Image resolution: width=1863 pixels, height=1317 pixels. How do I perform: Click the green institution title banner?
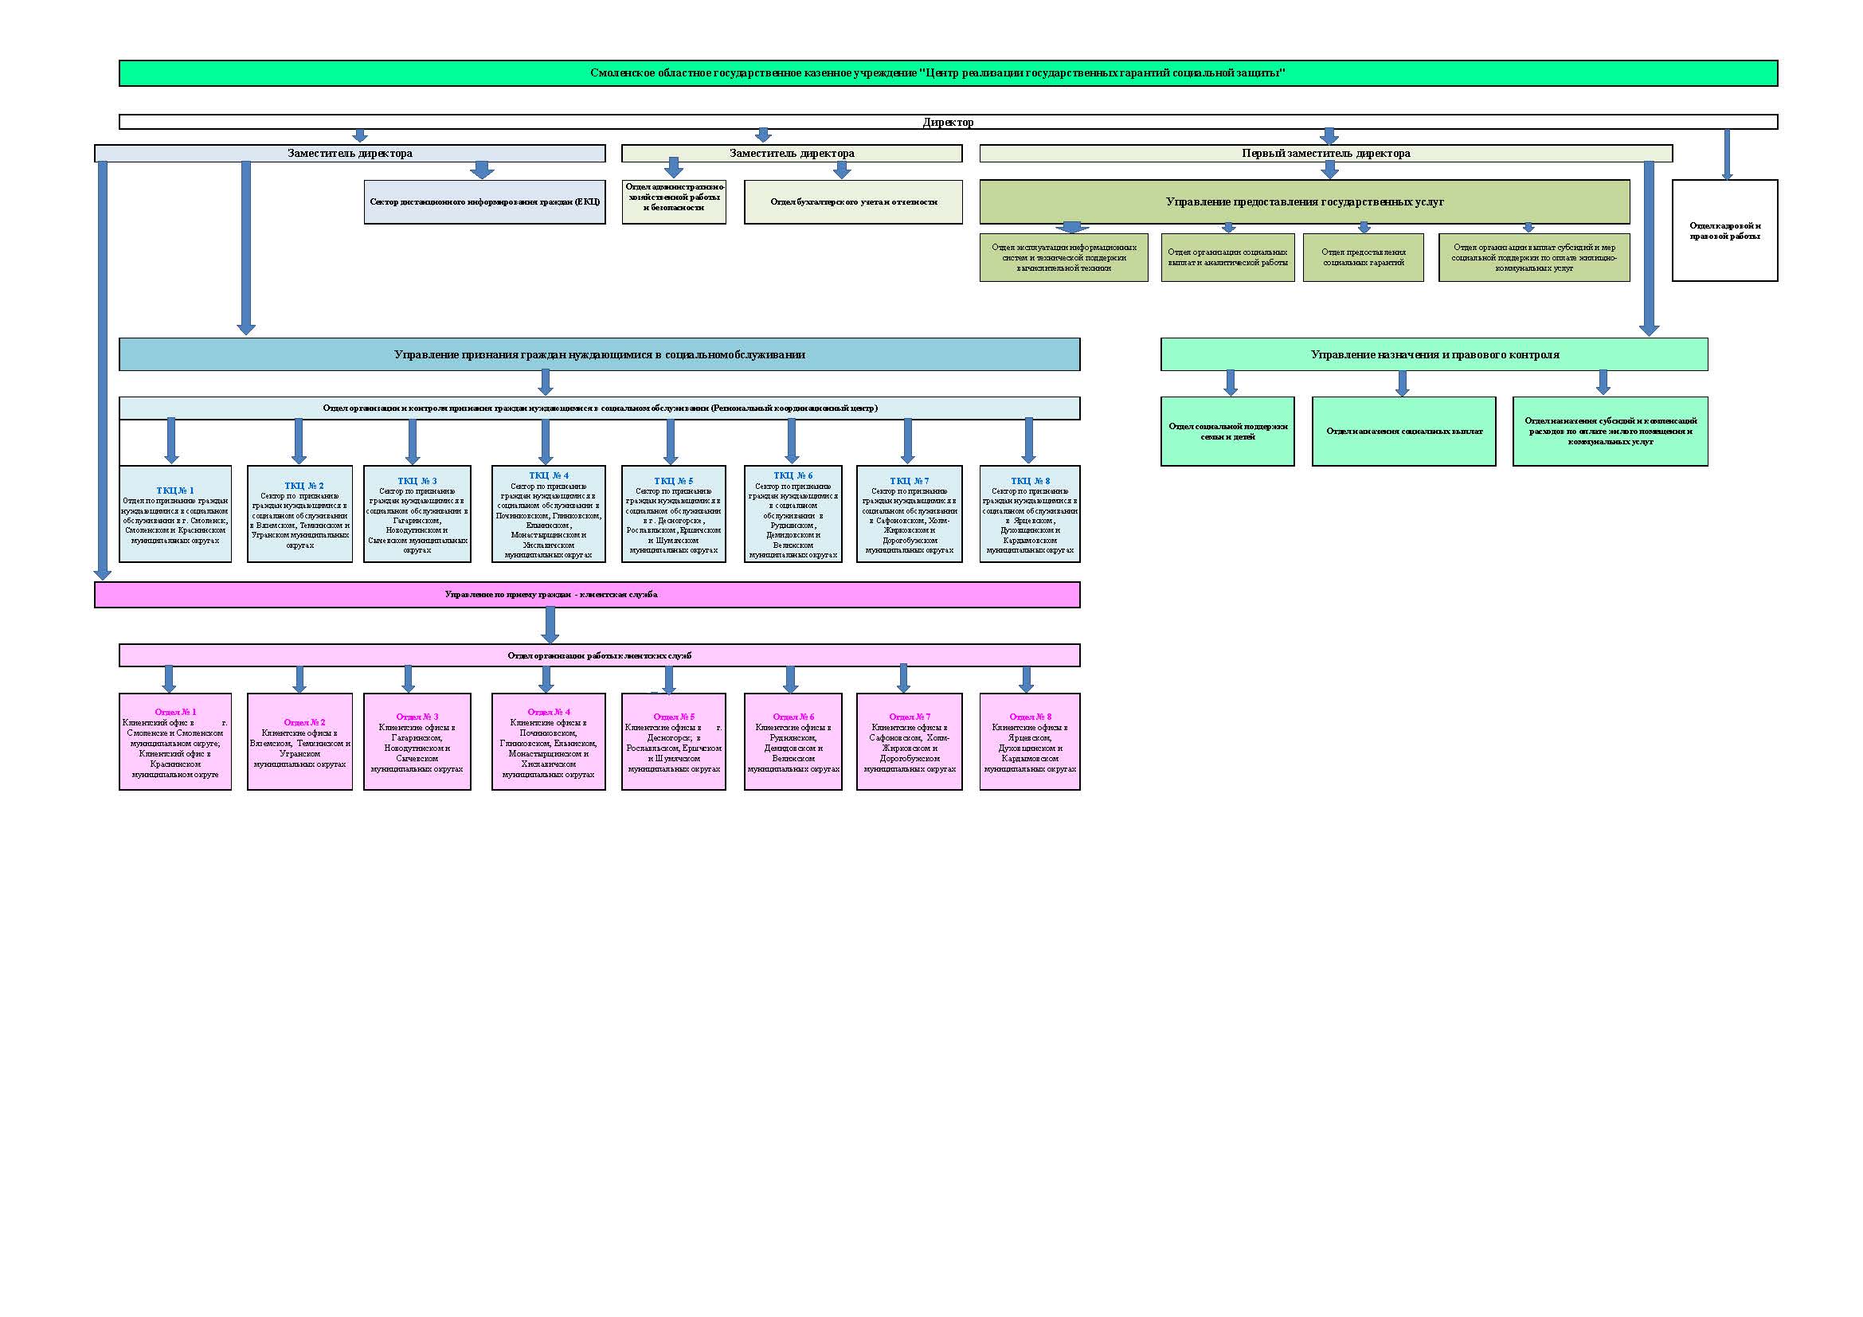click(948, 73)
